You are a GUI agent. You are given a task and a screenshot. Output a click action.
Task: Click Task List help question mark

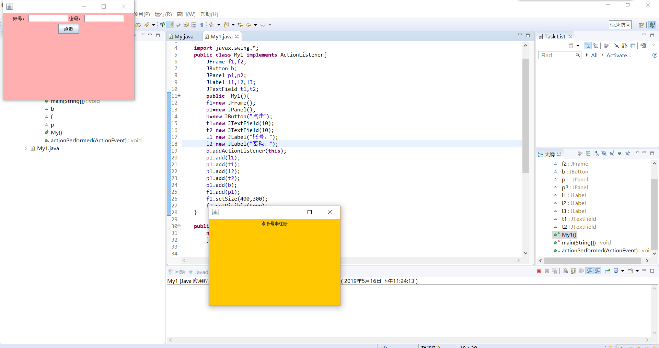point(655,56)
